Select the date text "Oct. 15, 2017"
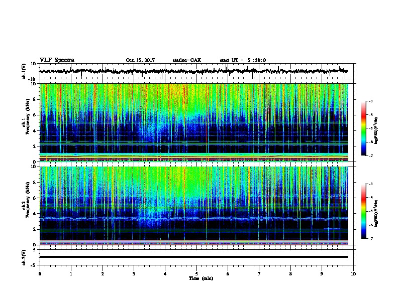 140,60
